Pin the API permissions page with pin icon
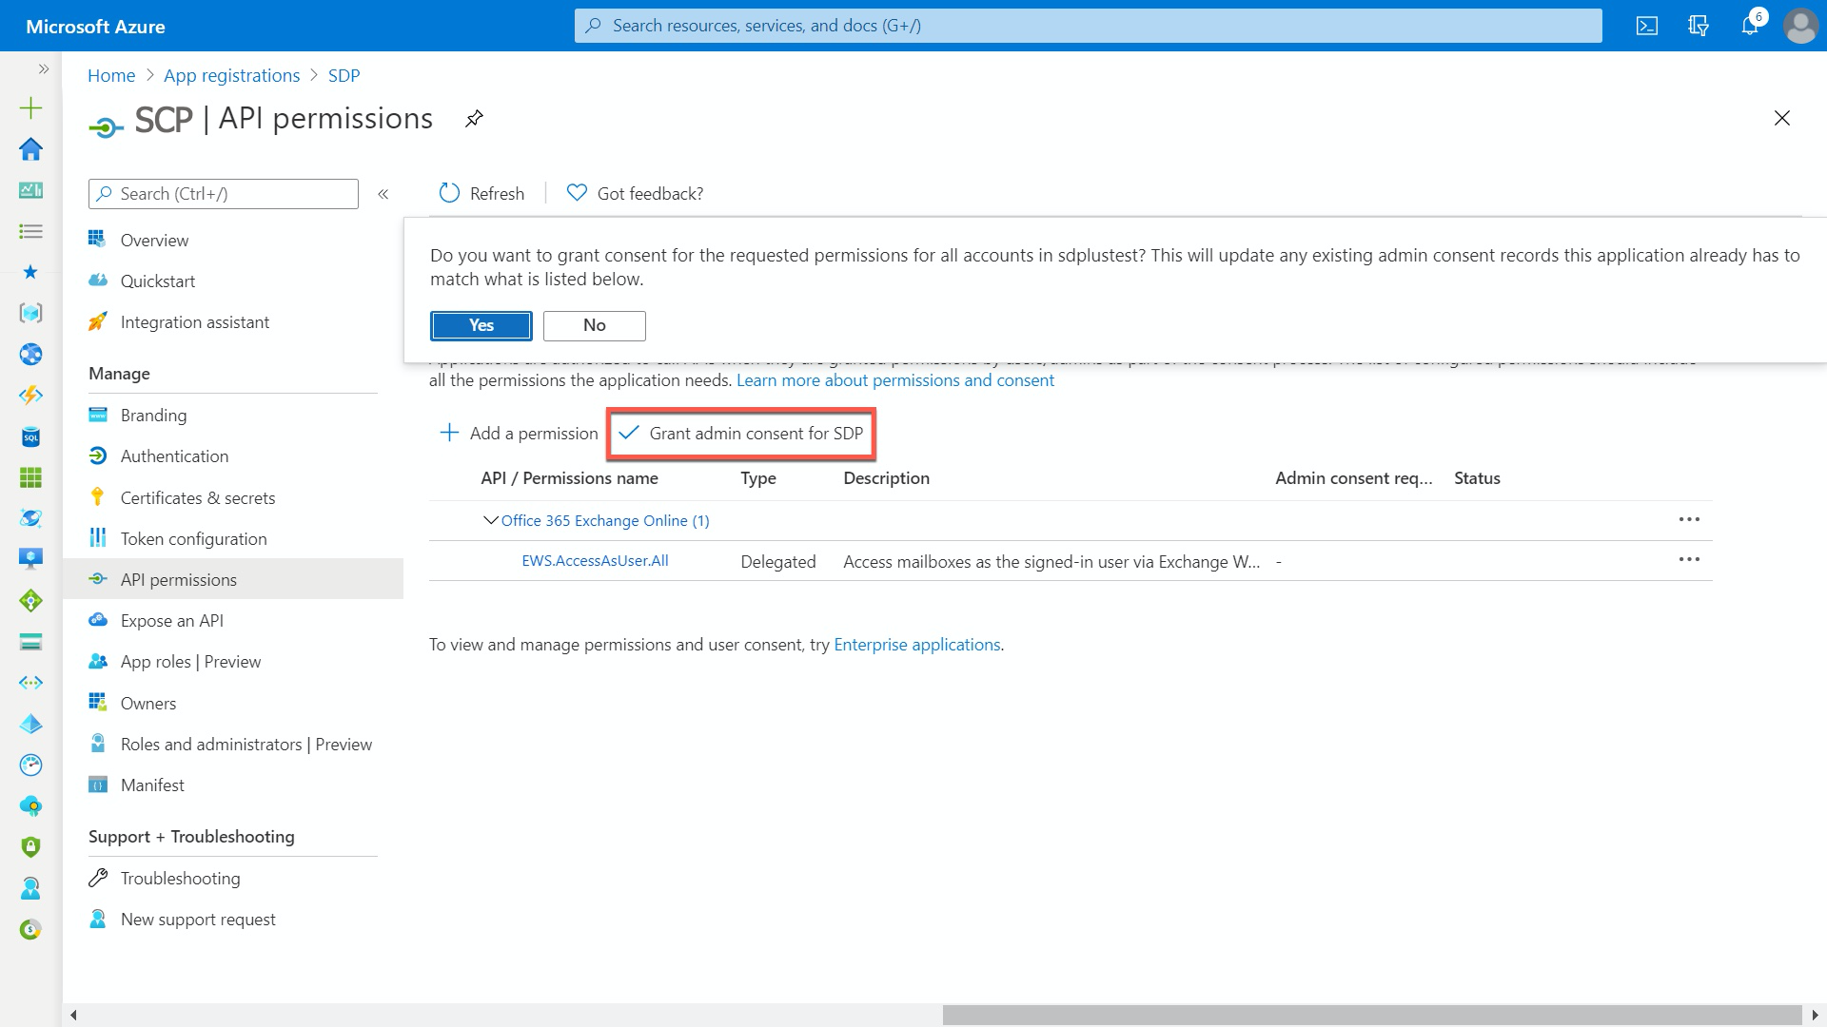1827x1027 pixels. coord(474,119)
